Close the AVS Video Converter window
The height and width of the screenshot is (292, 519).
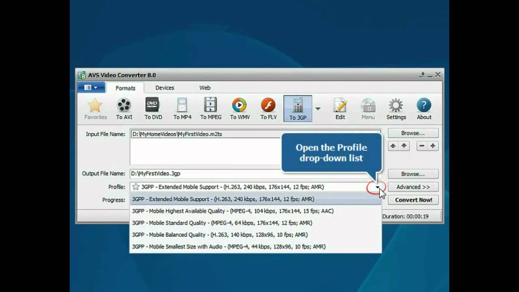[438, 75]
